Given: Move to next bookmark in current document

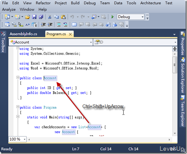Looking at the screenshot, I should point(115,25).
